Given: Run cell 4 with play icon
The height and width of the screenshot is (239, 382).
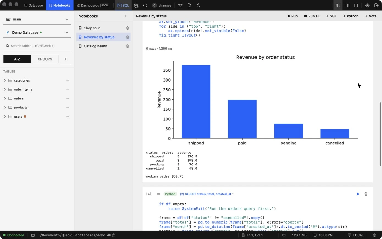Looking at the screenshot, I should click(x=358, y=194).
